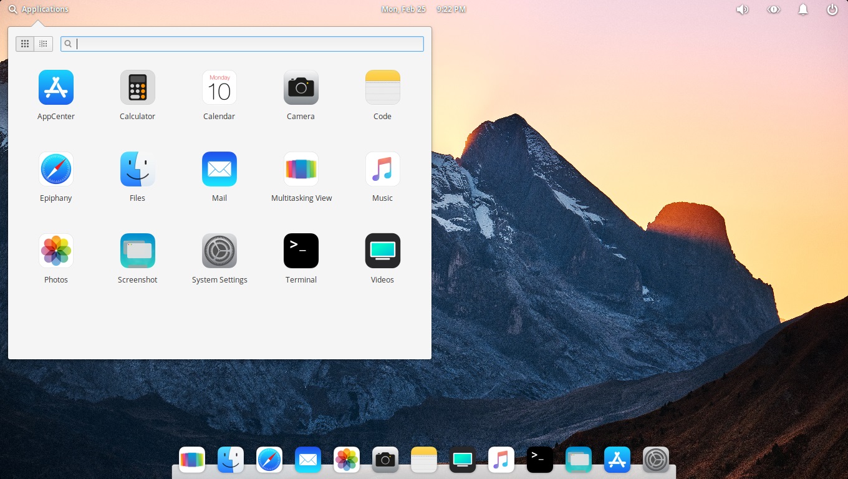Open the date and time indicator

423,9
